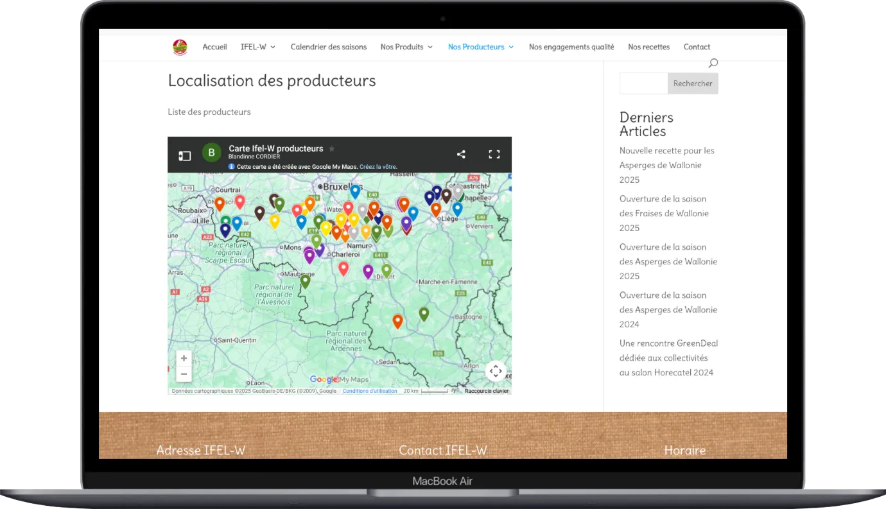Click the Rechercher button
The height and width of the screenshot is (509, 886).
(x=693, y=83)
